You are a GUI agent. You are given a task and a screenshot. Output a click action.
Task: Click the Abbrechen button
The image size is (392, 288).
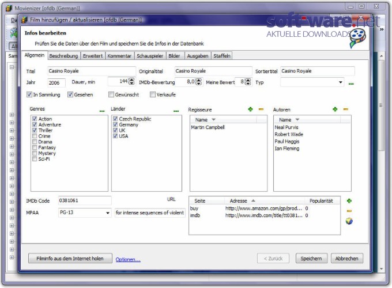pos(347,258)
